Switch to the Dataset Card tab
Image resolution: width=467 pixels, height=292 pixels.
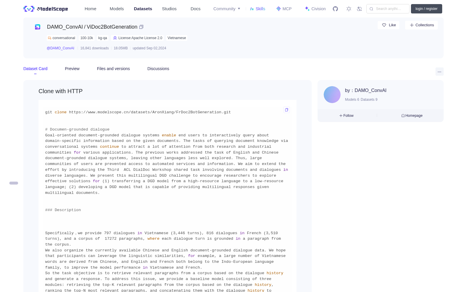35,69
